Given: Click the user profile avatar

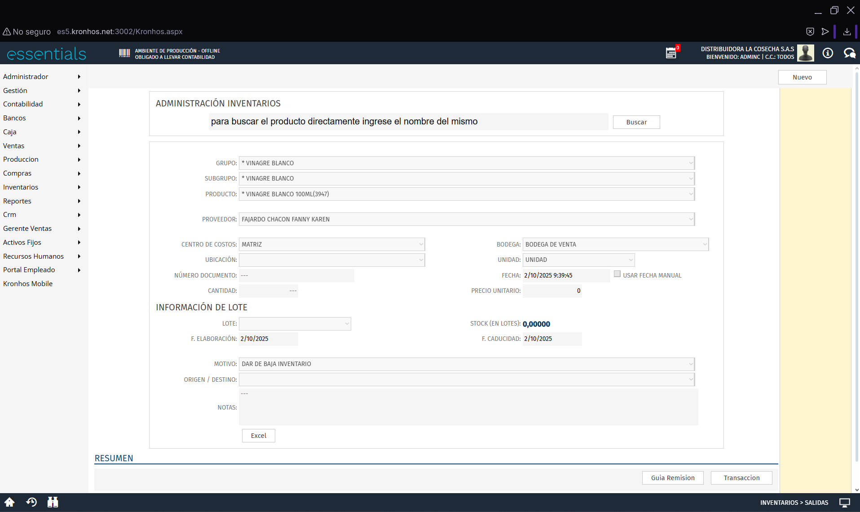Looking at the screenshot, I should point(805,53).
